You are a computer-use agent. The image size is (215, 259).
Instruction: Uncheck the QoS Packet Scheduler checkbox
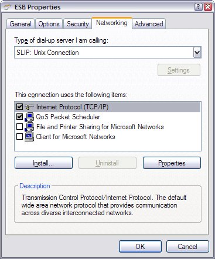19,117
